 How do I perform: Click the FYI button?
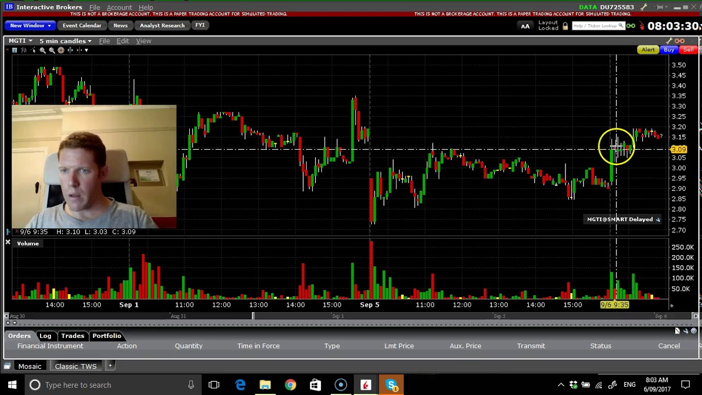pyautogui.click(x=200, y=25)
